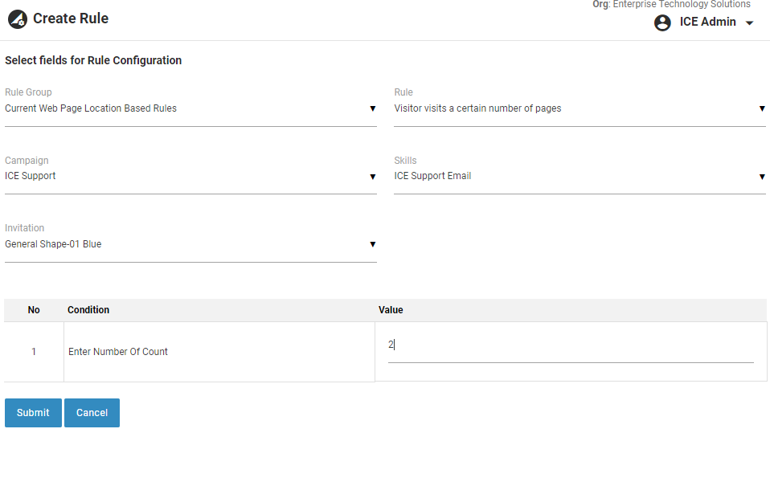The height and width of the screenshot is (486, 770).
Task: Open the Rule Group dropdown arrow
Action: point(372,108)
